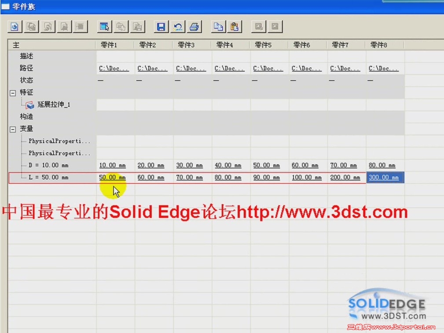Click the 零件8 D value 80.00 mm
Screen dimensions: 444x333
(382, 165)
